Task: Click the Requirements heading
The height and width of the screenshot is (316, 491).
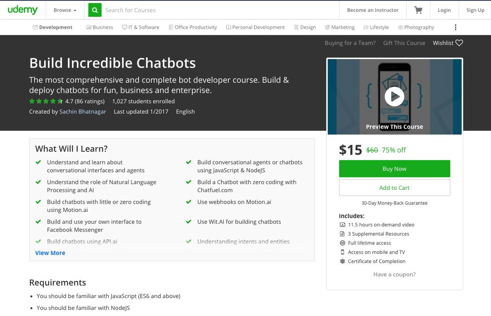Action: (58, 283)
